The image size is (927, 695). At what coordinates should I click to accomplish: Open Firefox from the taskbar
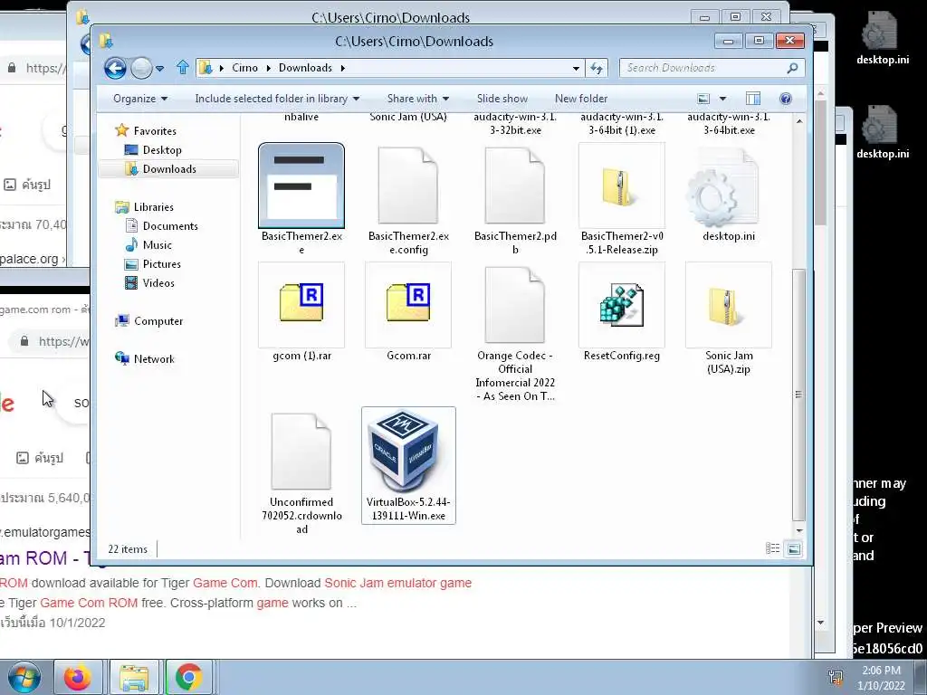click(78, 677)
